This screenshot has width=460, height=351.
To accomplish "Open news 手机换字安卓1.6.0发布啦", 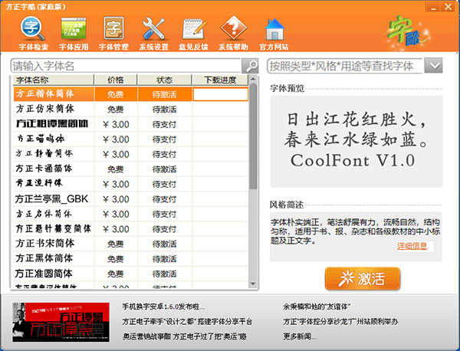I will (x=163, y=307).
